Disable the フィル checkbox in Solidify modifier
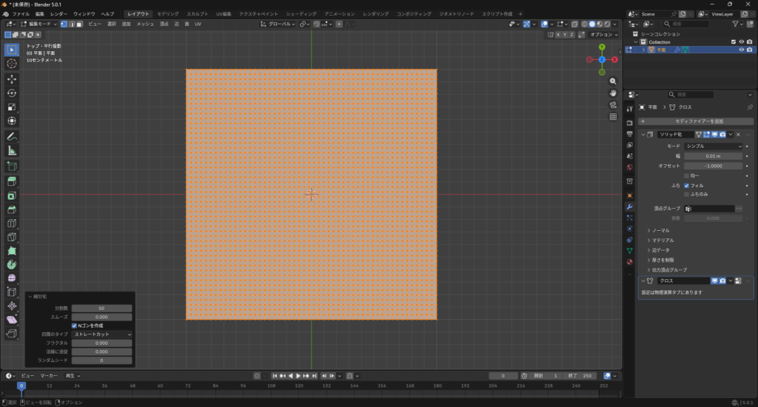Screen dimensions: 758x407 point(688,185)
